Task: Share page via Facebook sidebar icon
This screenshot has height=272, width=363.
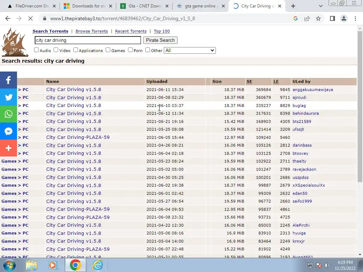Action: 9,80
